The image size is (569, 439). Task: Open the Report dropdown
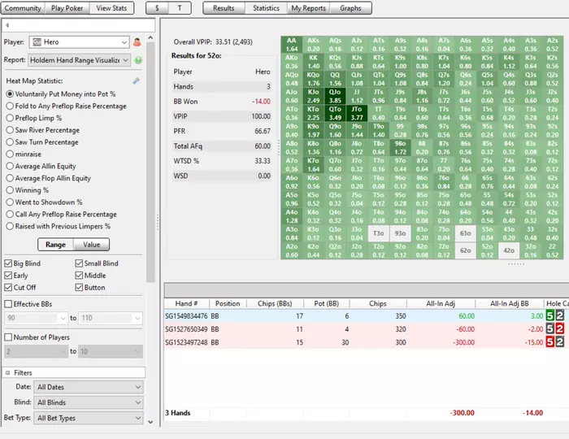79,60
